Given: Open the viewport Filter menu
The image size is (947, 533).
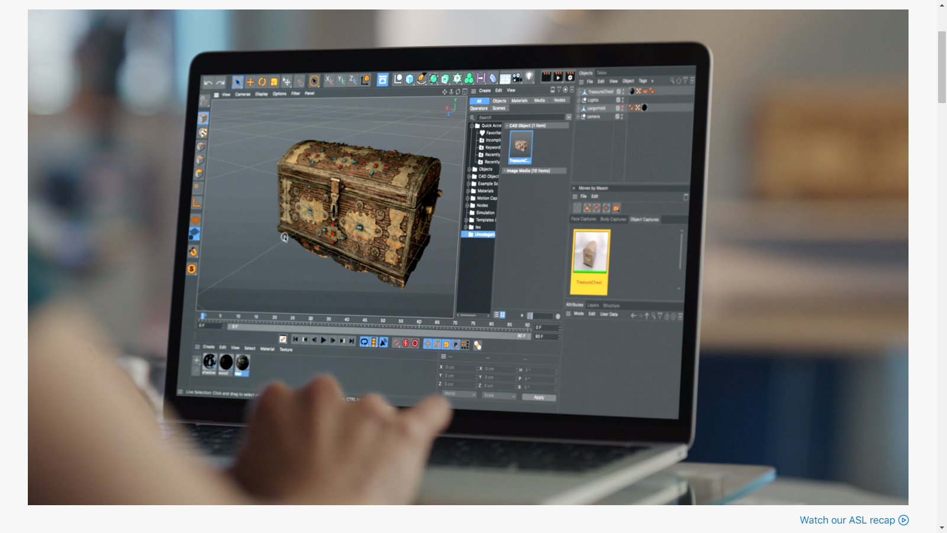Looking at the screenshot, I should point(296,94).
